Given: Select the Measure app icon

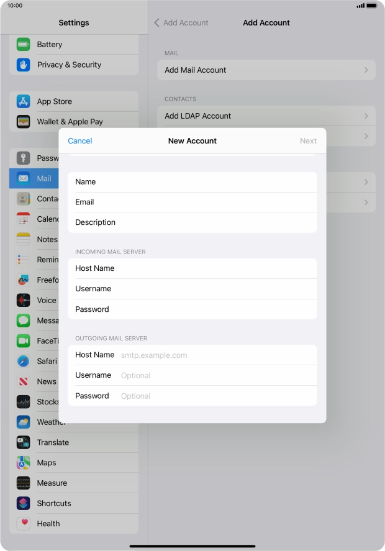Looking at the screenshot, I should click(x=24, y=483).
